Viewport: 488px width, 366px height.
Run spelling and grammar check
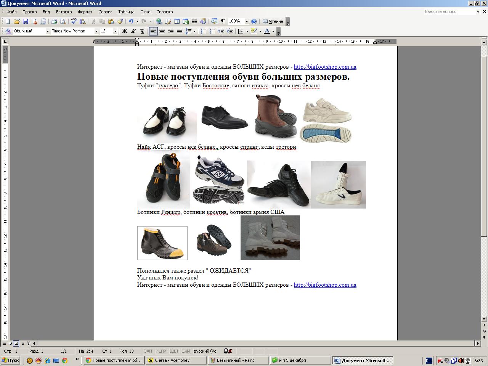point(74,22)
